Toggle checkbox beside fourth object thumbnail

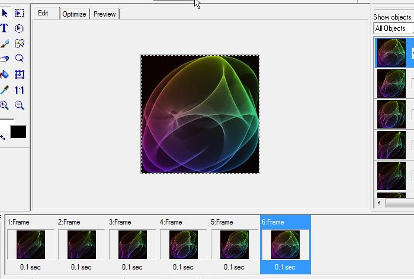(412, 145)
